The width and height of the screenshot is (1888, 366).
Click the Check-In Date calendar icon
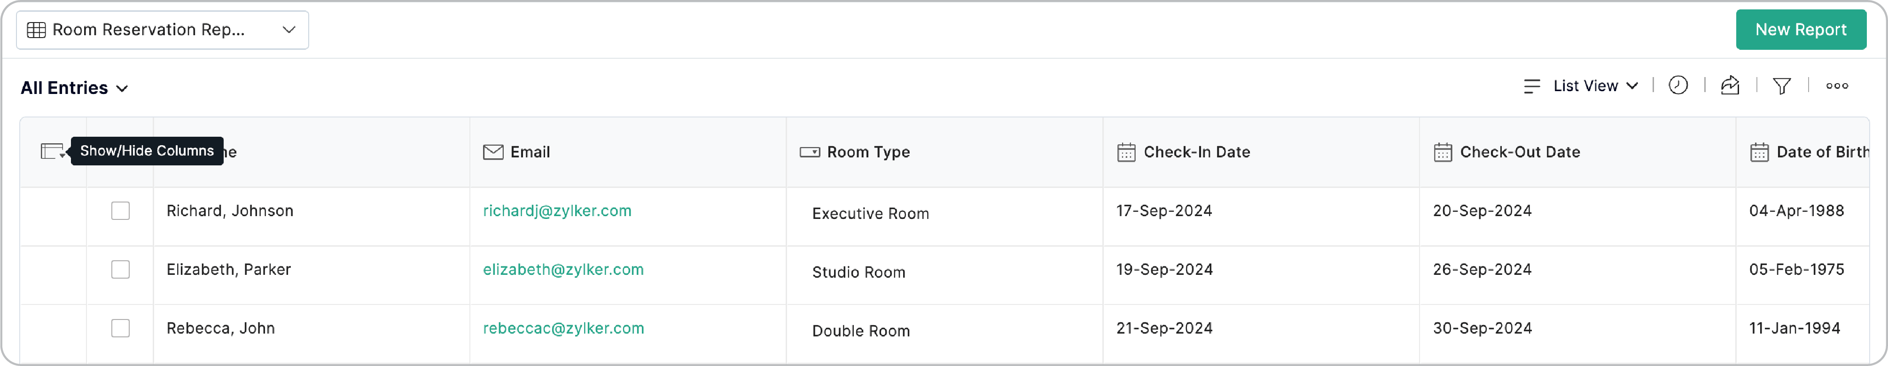[1126, 153]
